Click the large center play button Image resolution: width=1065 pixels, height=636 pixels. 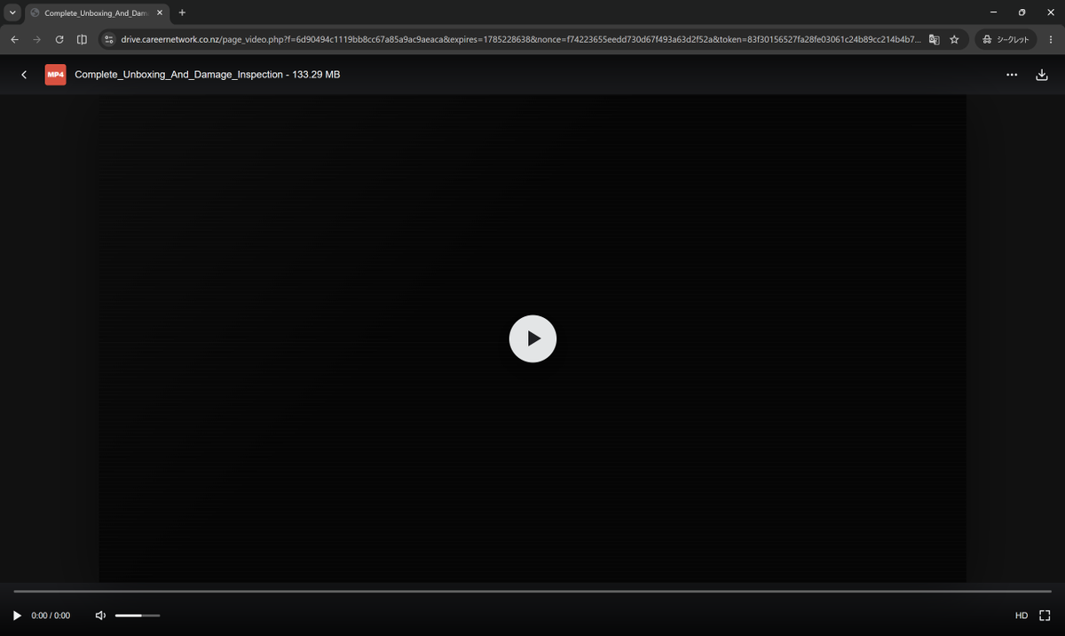(x=532, y=338)
